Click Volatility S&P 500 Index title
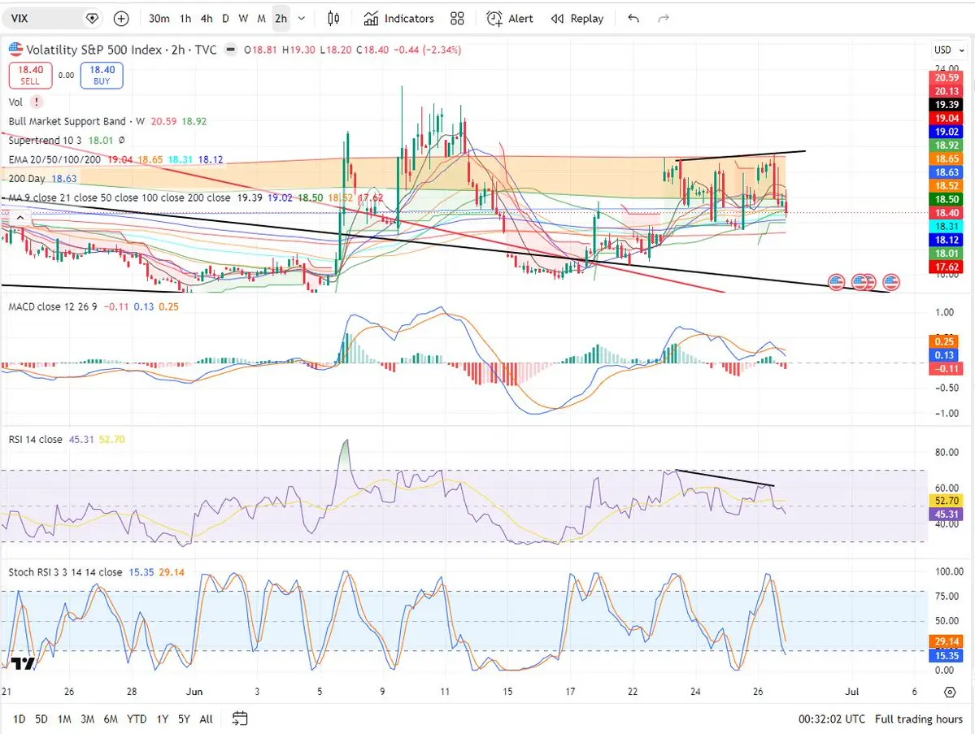 pyautogui.click(x=94, y=50)
